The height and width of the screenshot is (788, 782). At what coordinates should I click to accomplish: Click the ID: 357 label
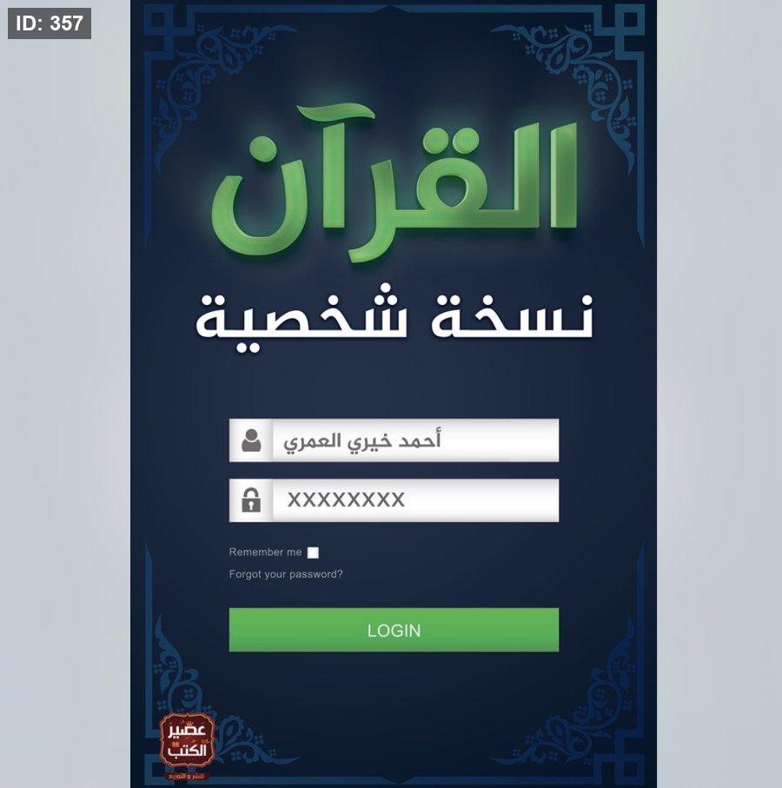[50, 23]
